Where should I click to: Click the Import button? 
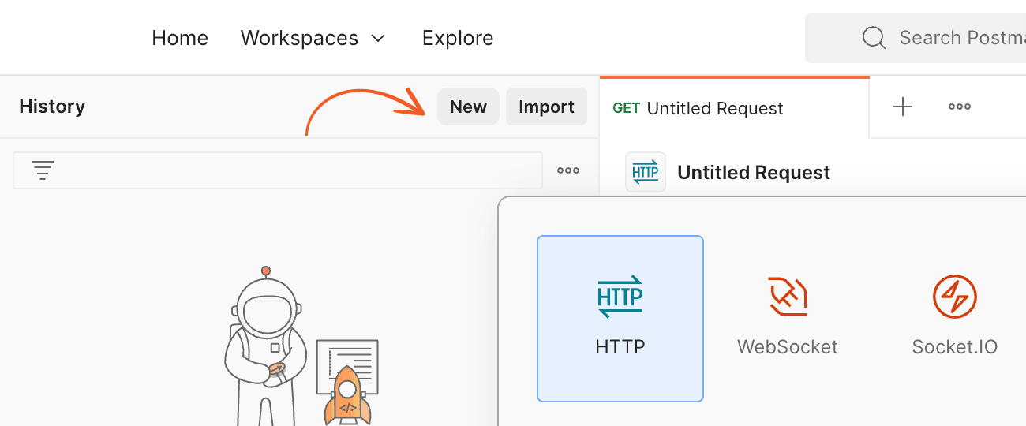546,106
